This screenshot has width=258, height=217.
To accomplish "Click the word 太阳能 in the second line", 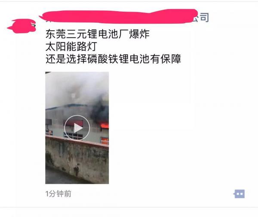I will pos(61,46).
